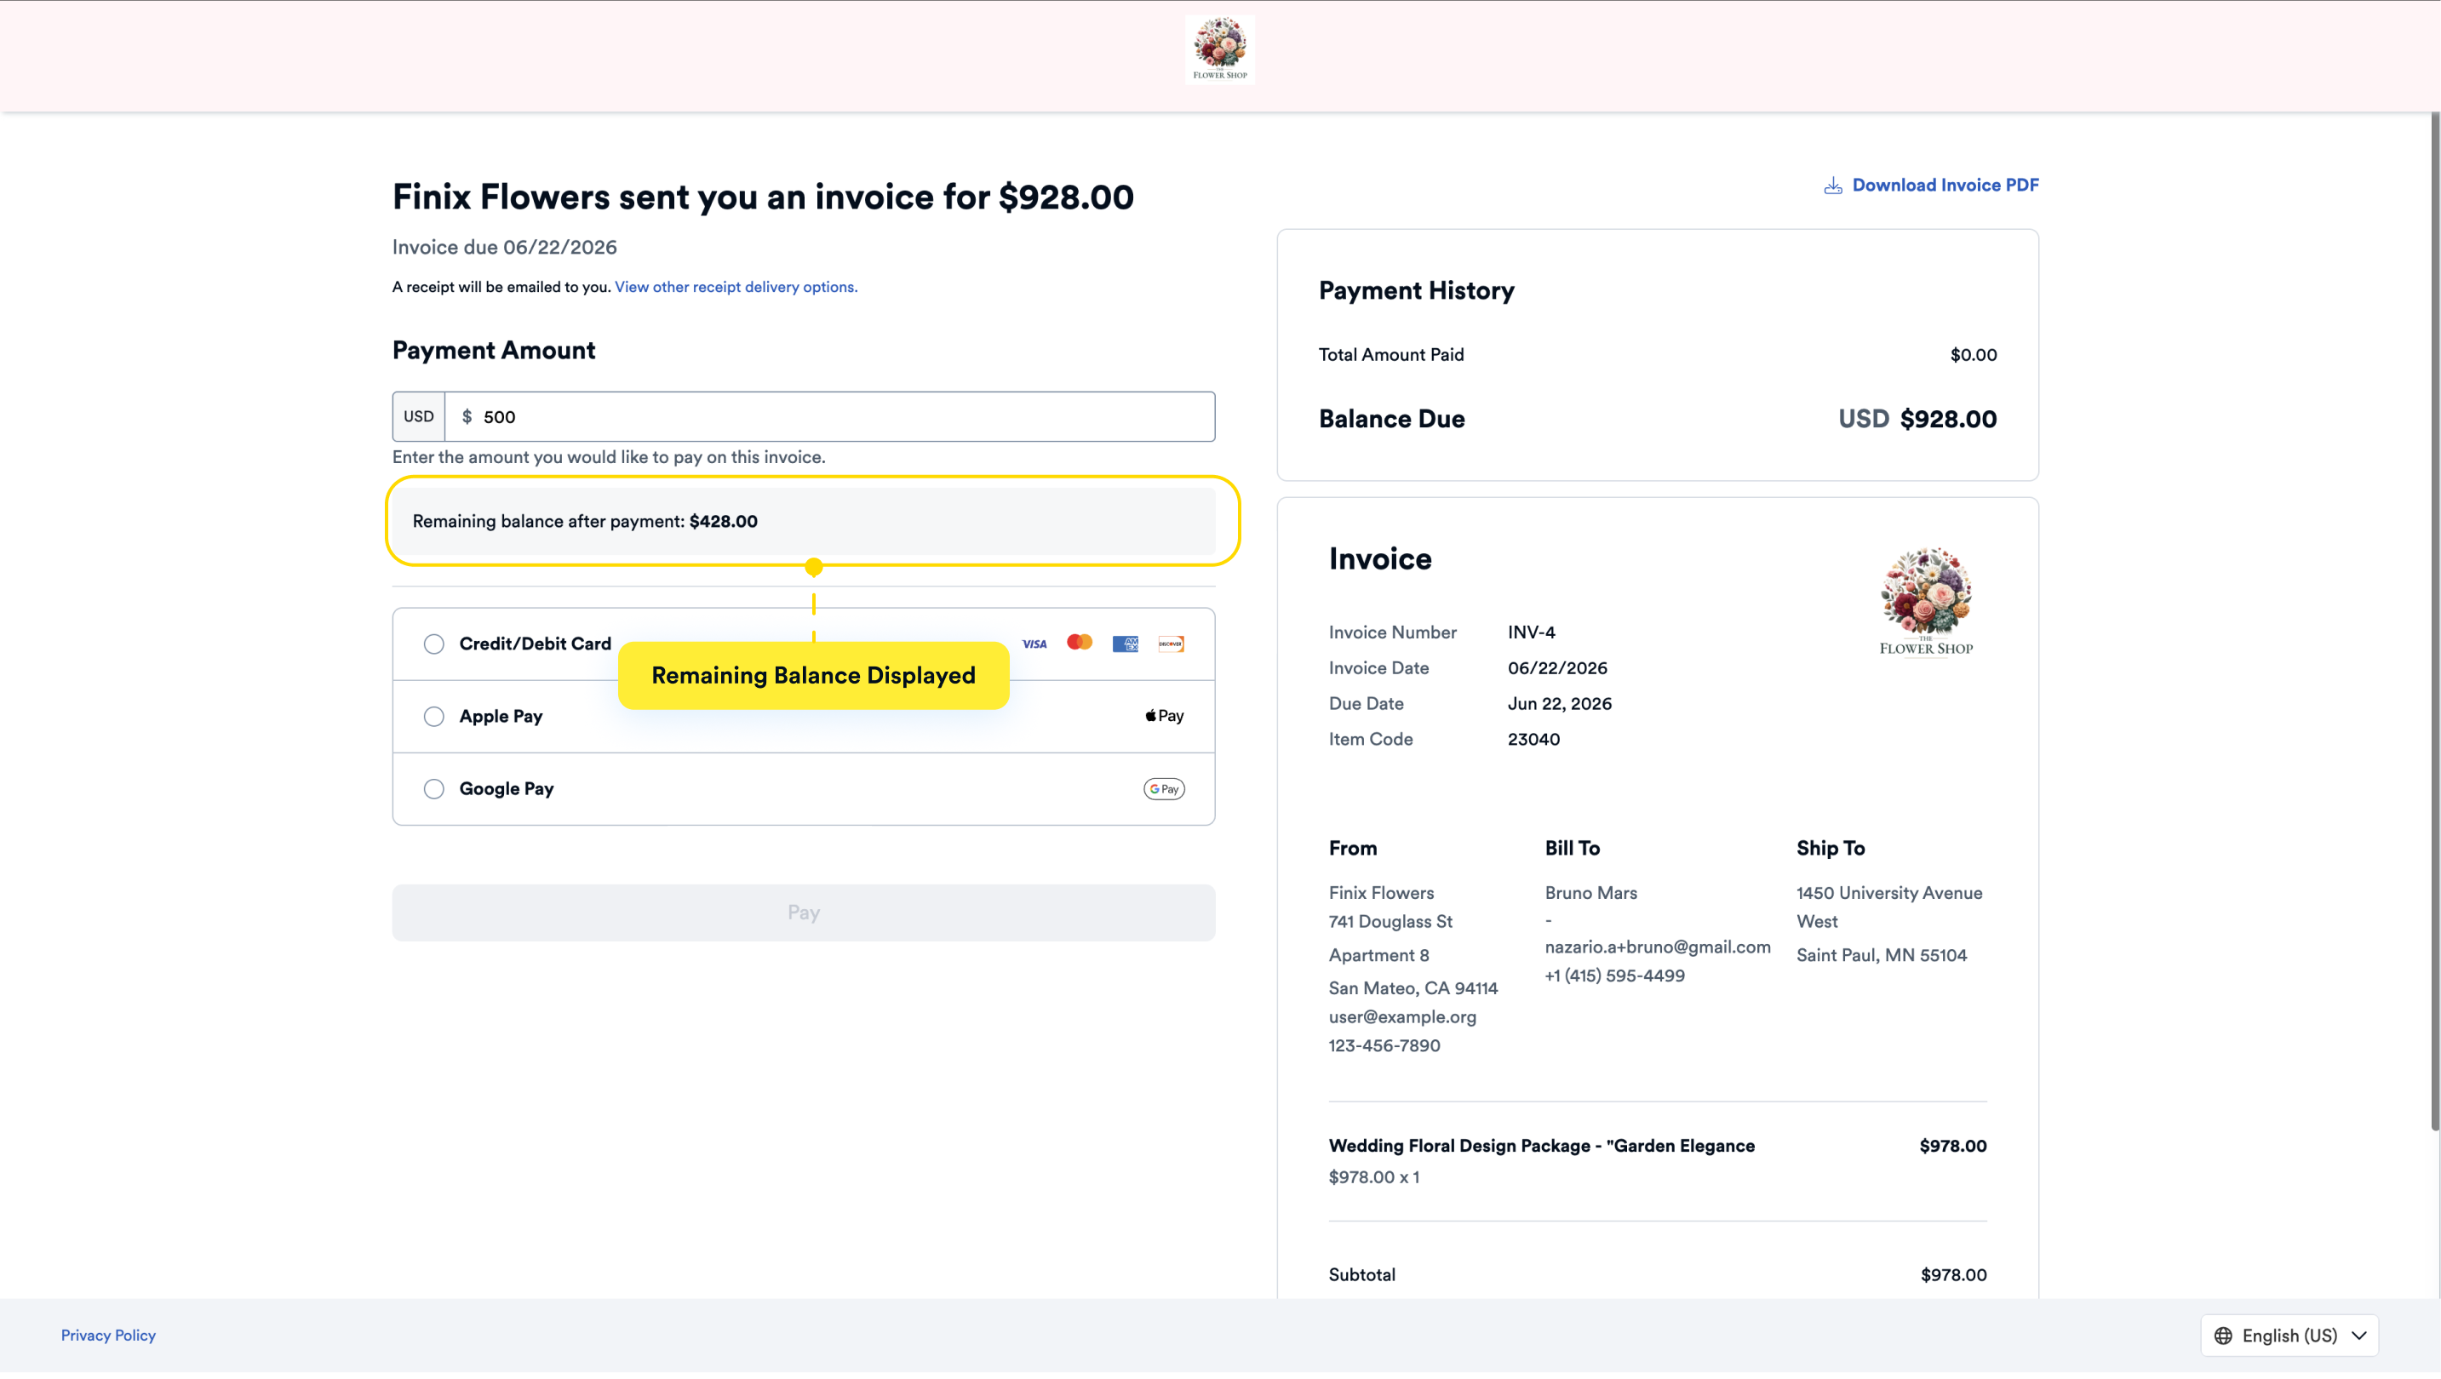Click Saint Paul, MN 55104 address line
The height and width of the screenshot is (1379, 2441).
(1881, 956)
